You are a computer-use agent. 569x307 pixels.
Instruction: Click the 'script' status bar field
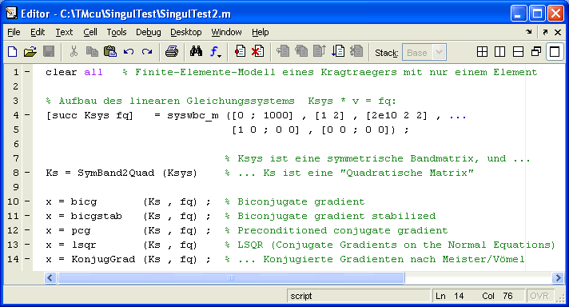pyautogui.click(x=359, y=296)
